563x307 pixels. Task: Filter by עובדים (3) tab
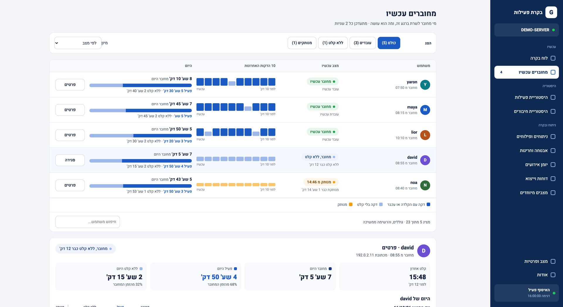(362, 43)
